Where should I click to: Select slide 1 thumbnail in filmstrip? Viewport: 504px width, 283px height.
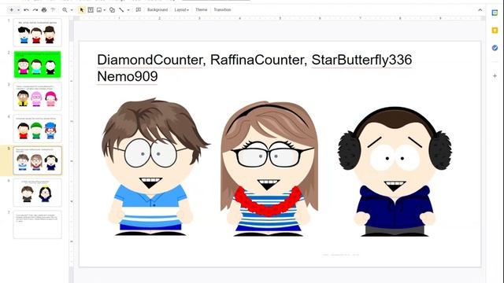[x=37, y=32]
